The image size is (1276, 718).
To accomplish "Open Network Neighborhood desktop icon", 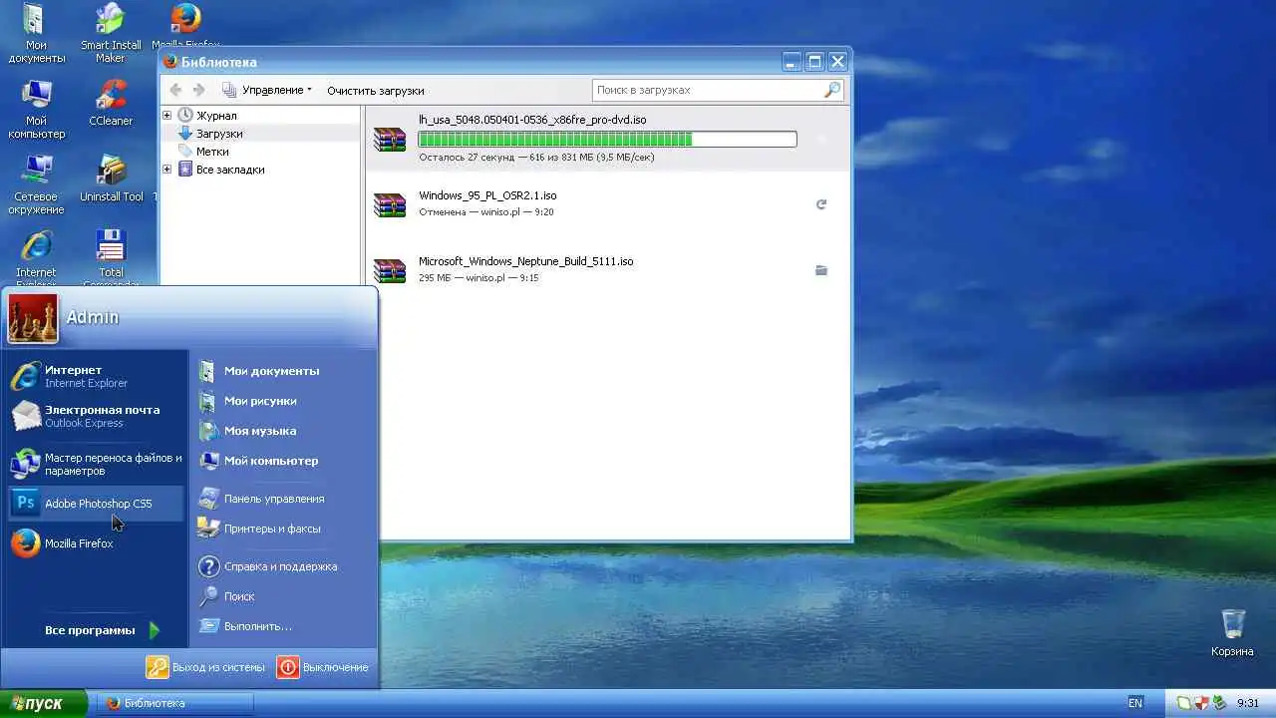I will tap(37, 185).
